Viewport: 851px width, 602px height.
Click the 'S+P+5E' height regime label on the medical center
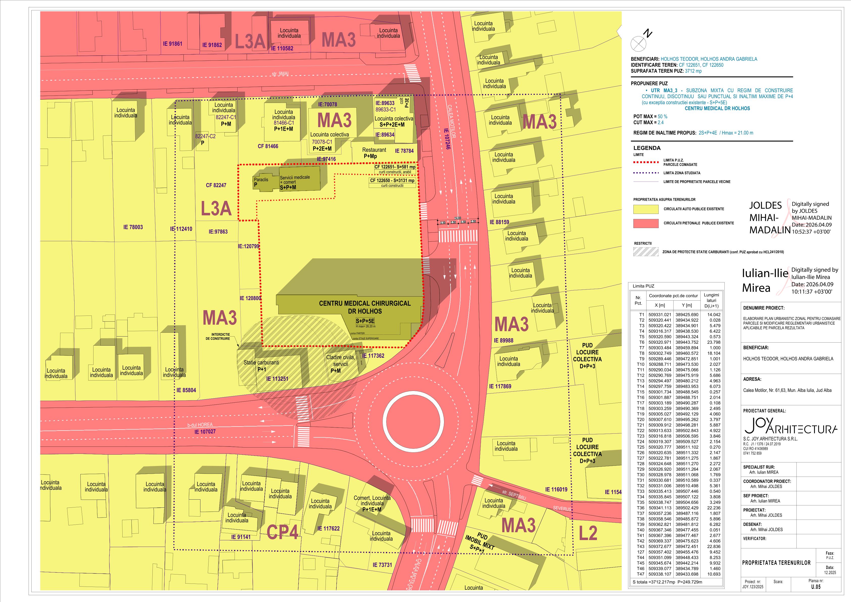[x=365, y=321]
